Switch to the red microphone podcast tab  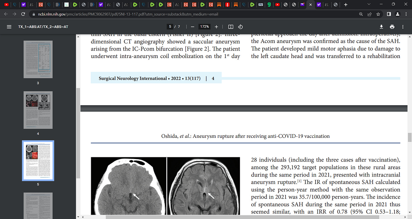[227, 5]
